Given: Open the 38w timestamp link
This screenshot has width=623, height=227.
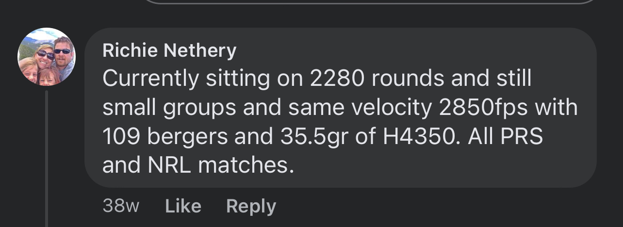Looking at the screenshot, I should pyautogui.click(x=121, y=206).
